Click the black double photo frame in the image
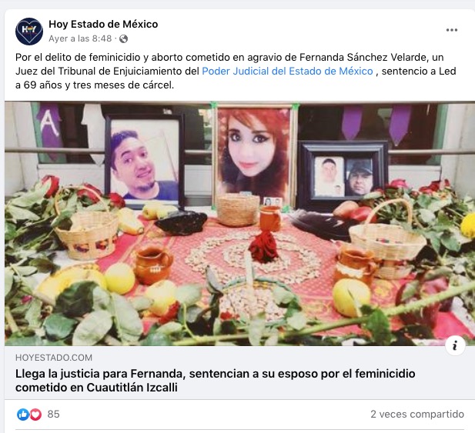 343,175
